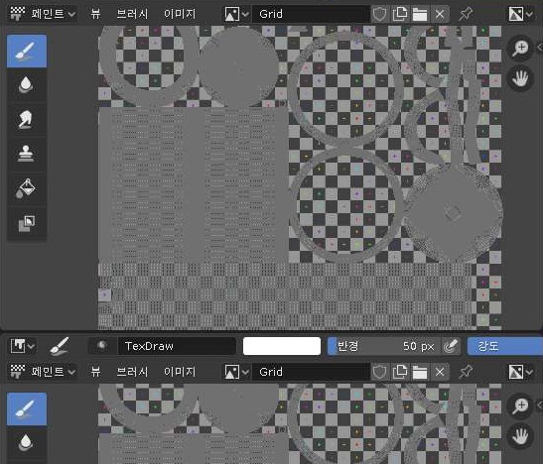Select the Mask tool in upper editor
543x464 pixels.
click(x=27, y=223)
